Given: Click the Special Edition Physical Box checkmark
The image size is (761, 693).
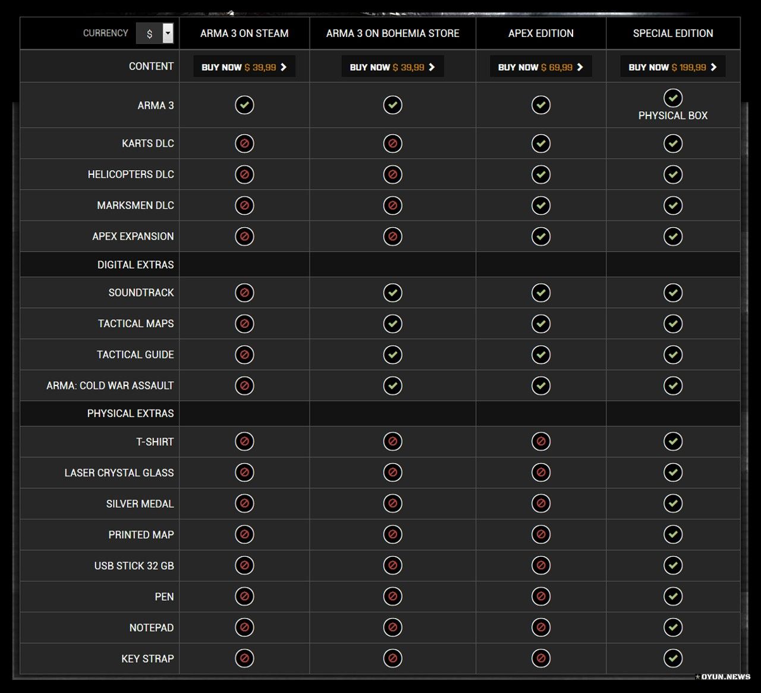Looking at the screenshot, I should point(673,98).
